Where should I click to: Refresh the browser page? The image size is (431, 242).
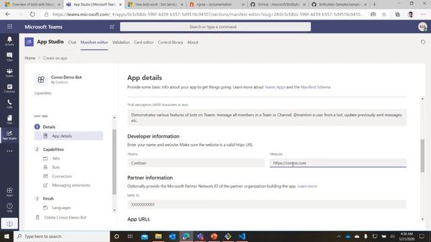coord(32,14)
